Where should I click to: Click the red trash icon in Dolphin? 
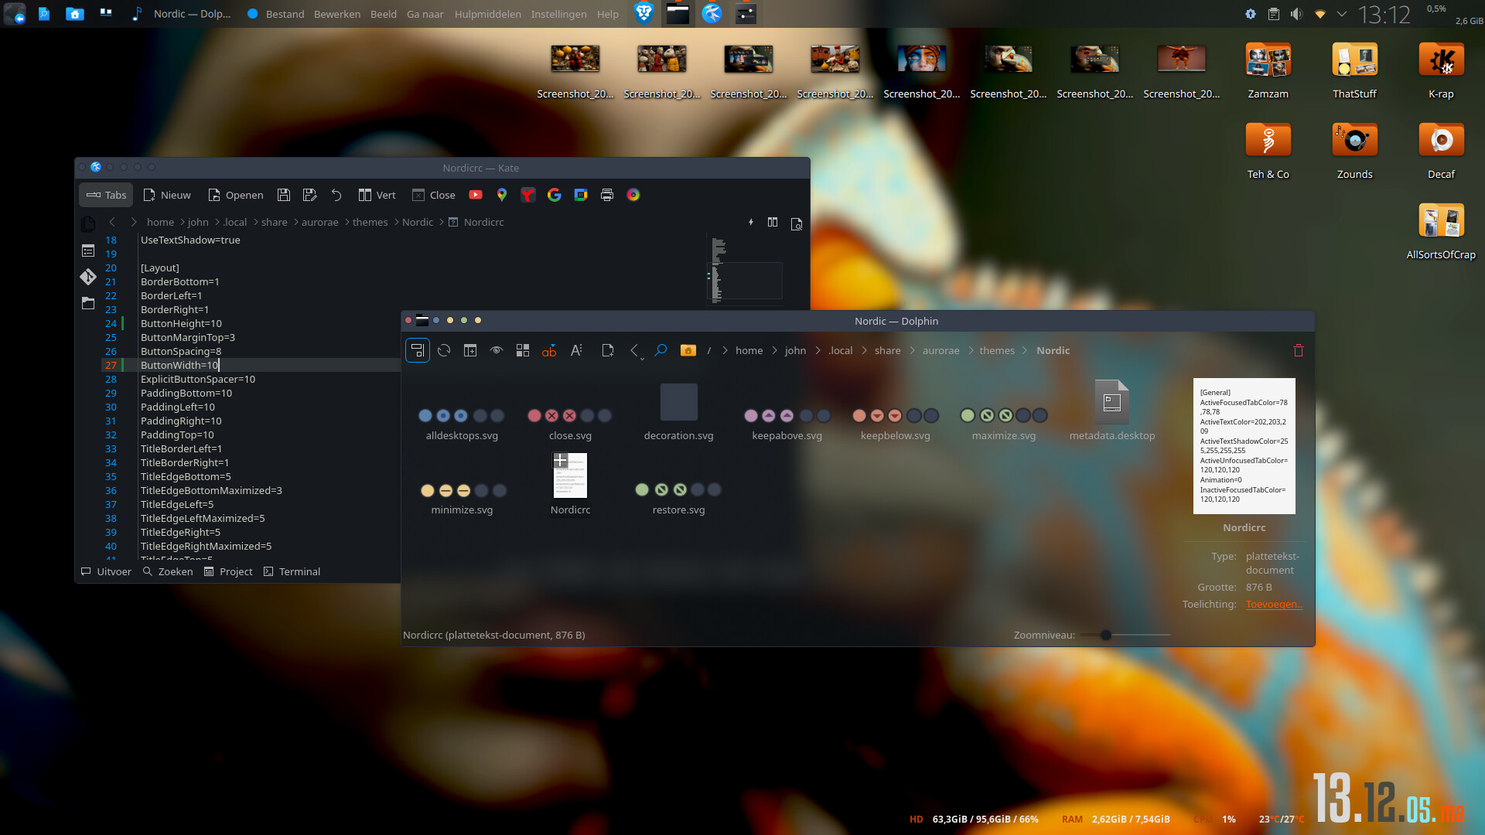click(x=1299, y=350)
